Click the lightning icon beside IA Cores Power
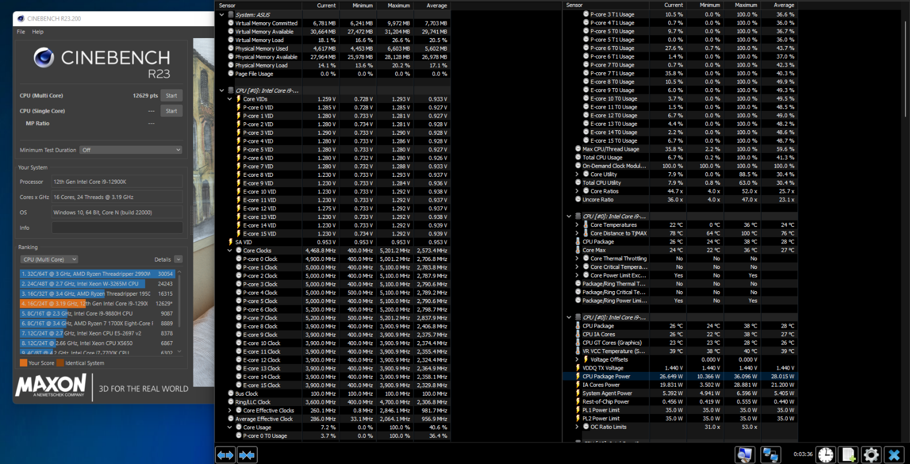Screen dimensions: 910x464 pyautogui.click(x=578, y=385)
